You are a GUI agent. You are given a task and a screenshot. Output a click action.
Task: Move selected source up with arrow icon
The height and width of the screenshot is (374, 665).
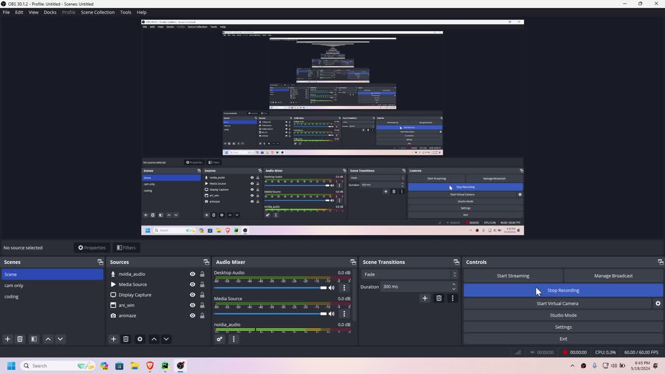[154, 339]
